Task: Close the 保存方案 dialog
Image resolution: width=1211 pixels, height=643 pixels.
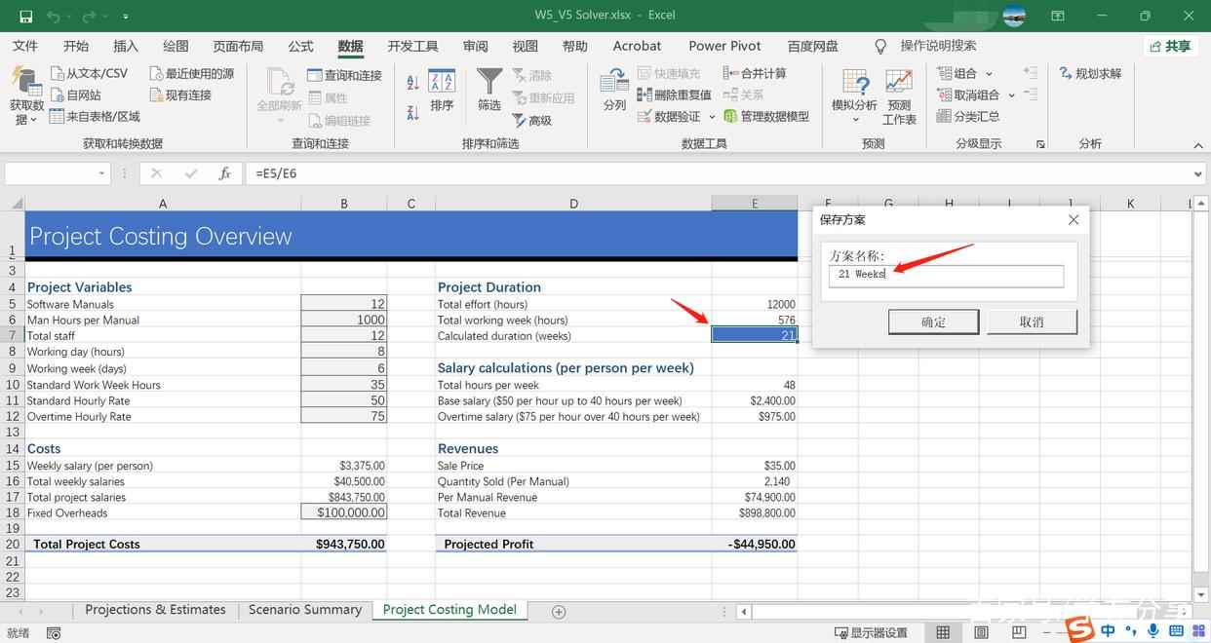Action: tap(1074, 220)
